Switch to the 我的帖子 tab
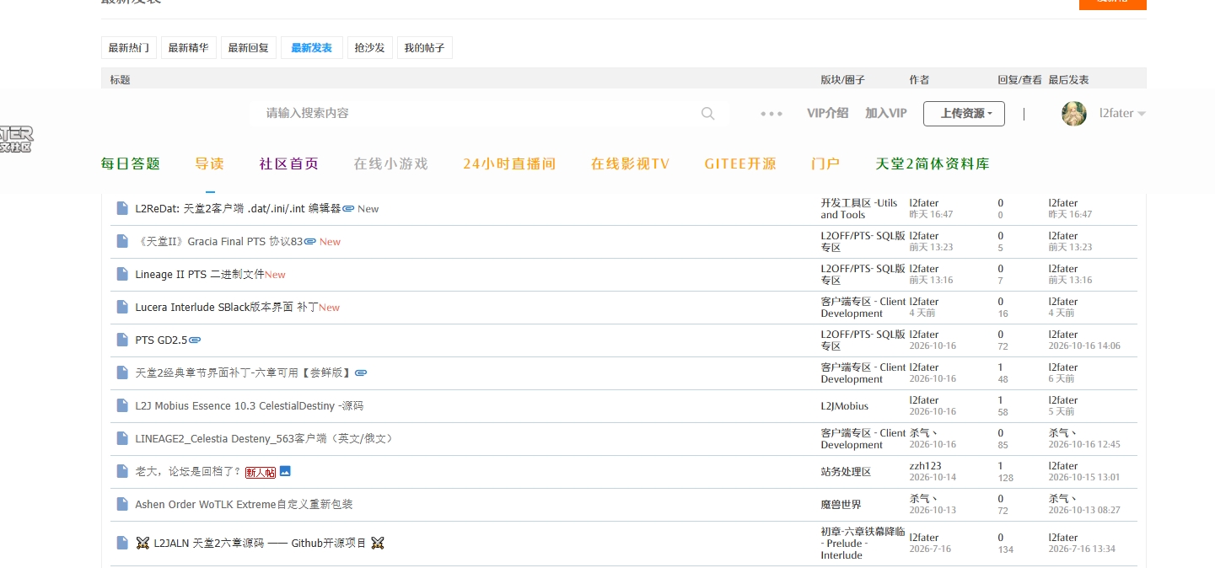Viewport: 1215px width, 568px height. pyautogui.click(x=424, y=48)
